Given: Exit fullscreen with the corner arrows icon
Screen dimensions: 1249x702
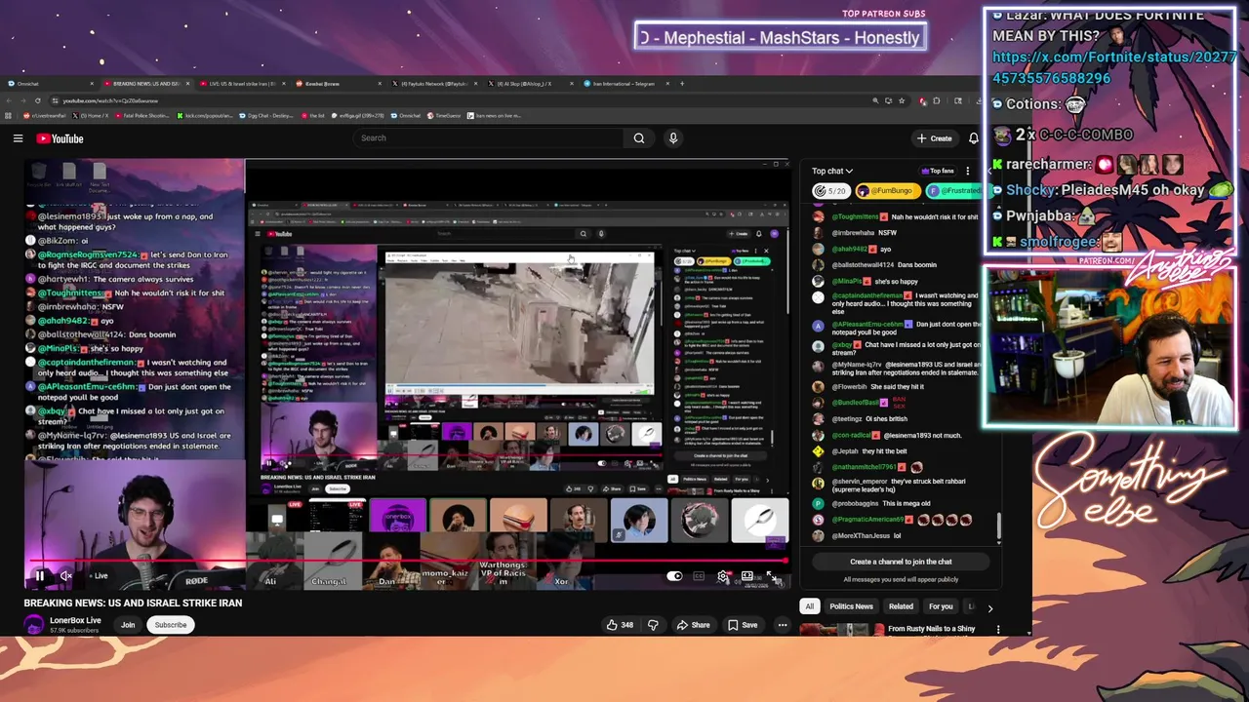Looking at the screenshot, I should click(x=772, y=576).
